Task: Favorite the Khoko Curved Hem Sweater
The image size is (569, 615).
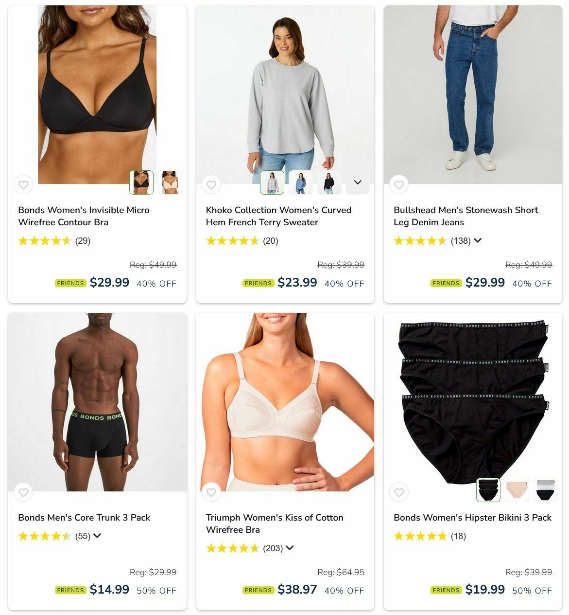Action: [x=211, y=185]
